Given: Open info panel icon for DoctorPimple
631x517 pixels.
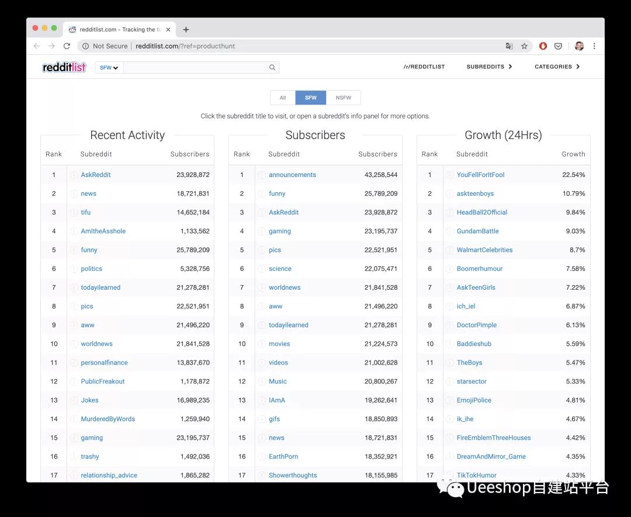Looking at the screenshot, I should (449, 325).
